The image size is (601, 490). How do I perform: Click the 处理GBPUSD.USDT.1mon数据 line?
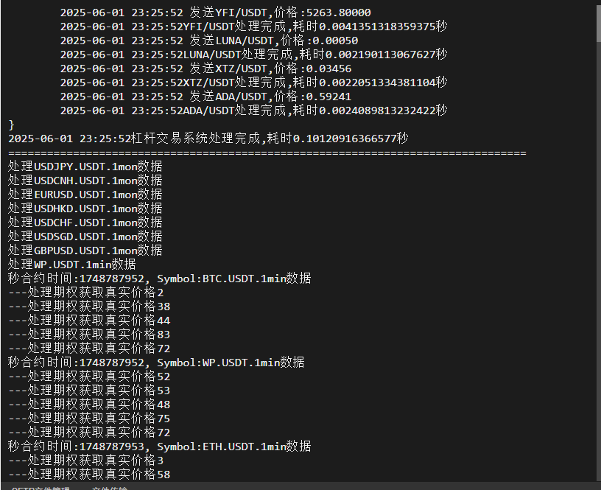(85, 251)
